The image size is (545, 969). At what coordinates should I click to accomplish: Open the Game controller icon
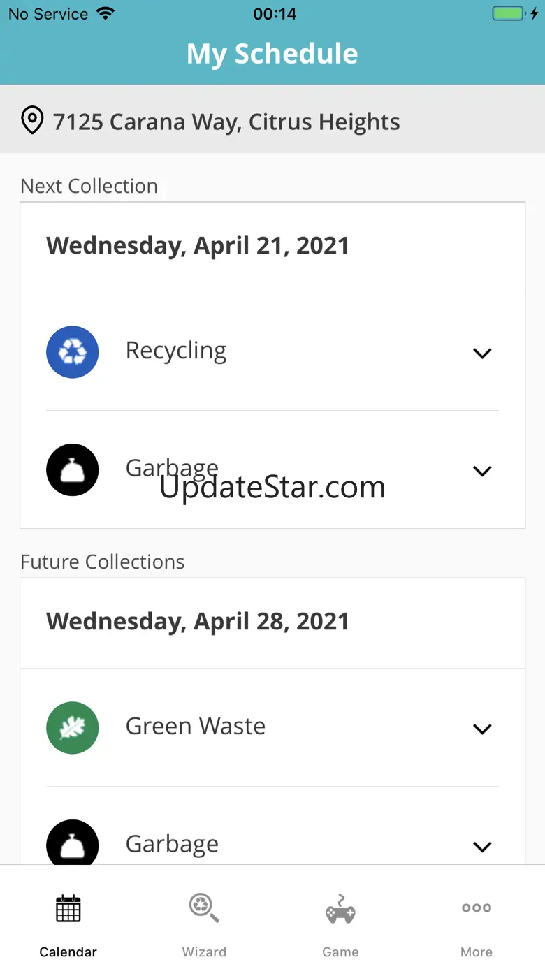[340, 908]
